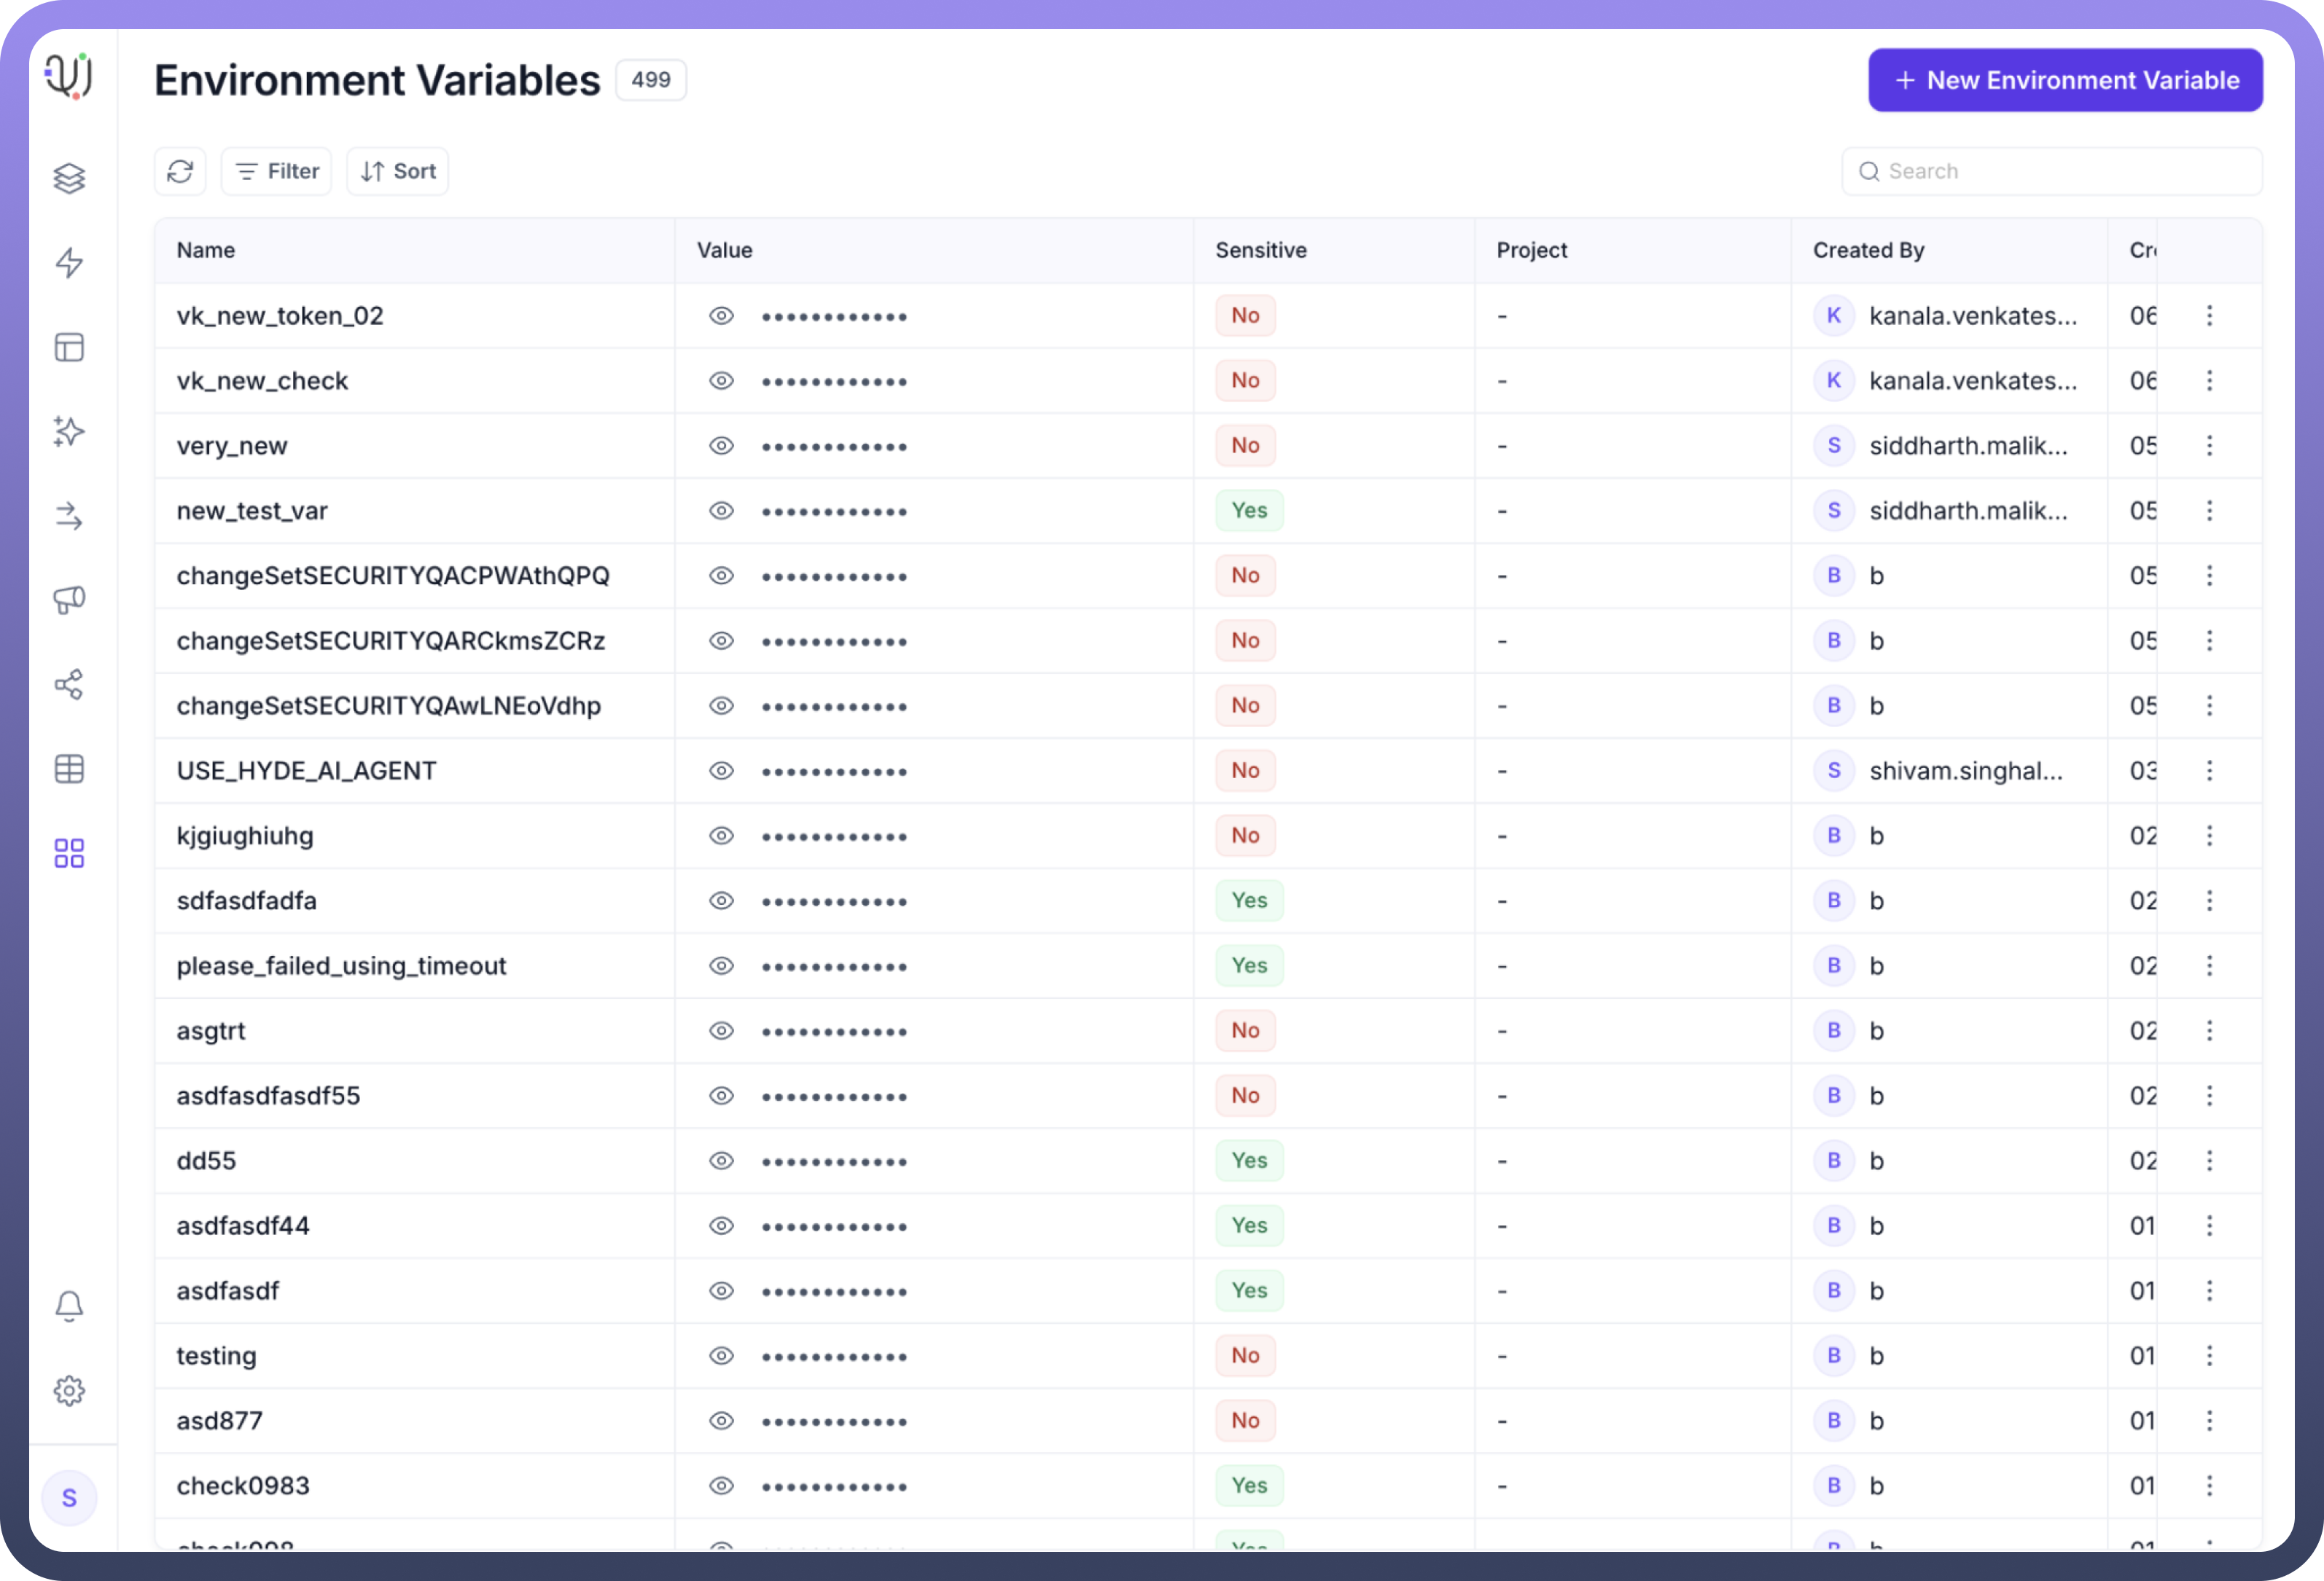Open the four-squares grid sidebar icon
This screenshot has height=1581, width=2324.
coord(69,852)
